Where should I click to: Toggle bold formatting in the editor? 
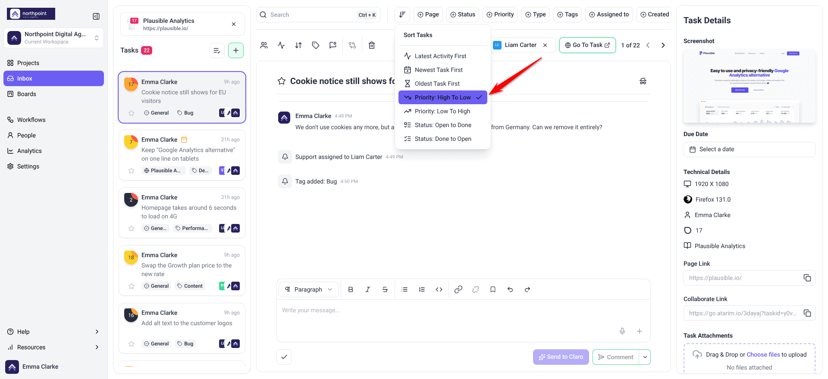click(351, 289)
